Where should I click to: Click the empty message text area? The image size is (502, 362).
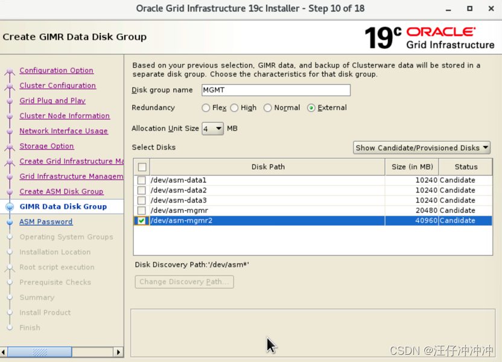313,333
